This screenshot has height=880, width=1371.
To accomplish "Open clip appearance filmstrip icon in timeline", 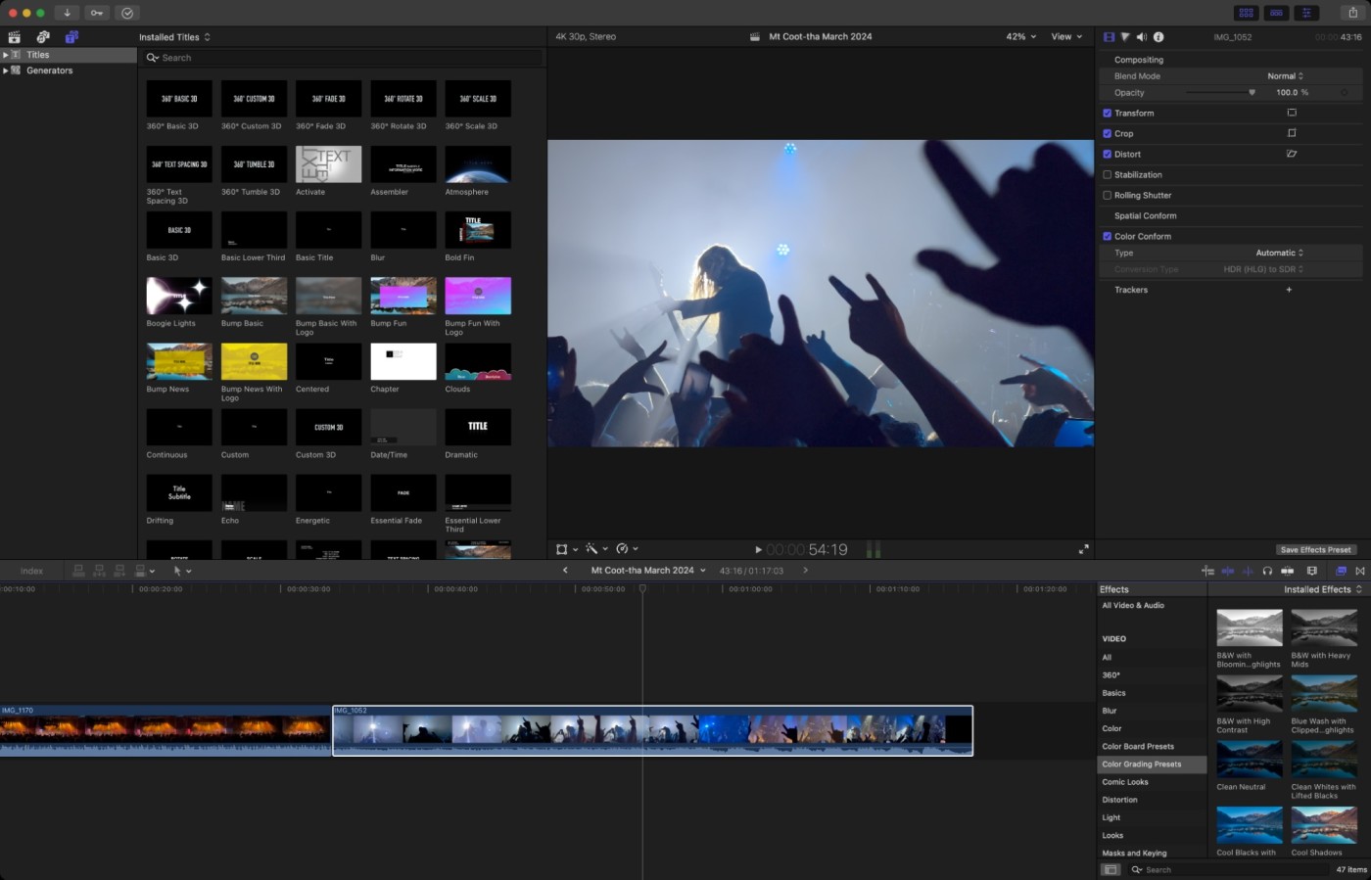I will 1312,571.
